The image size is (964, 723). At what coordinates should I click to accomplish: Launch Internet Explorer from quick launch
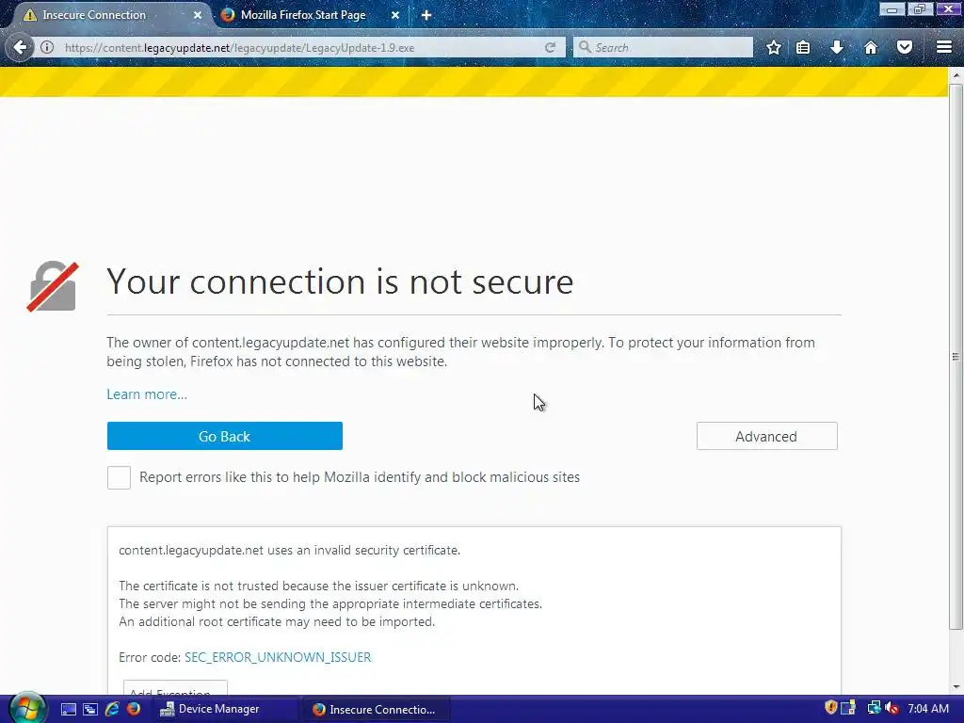[112, 709]
